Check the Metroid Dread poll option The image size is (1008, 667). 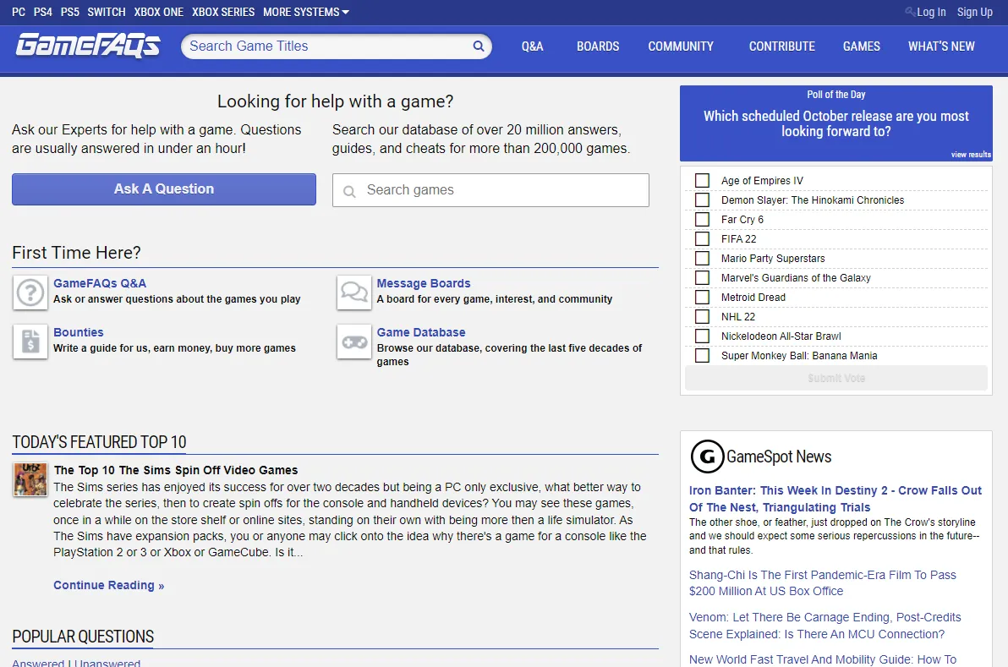tap(702, 297)
